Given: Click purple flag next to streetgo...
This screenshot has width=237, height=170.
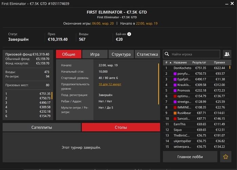Looking at the screenshot, I should (175, 102).
